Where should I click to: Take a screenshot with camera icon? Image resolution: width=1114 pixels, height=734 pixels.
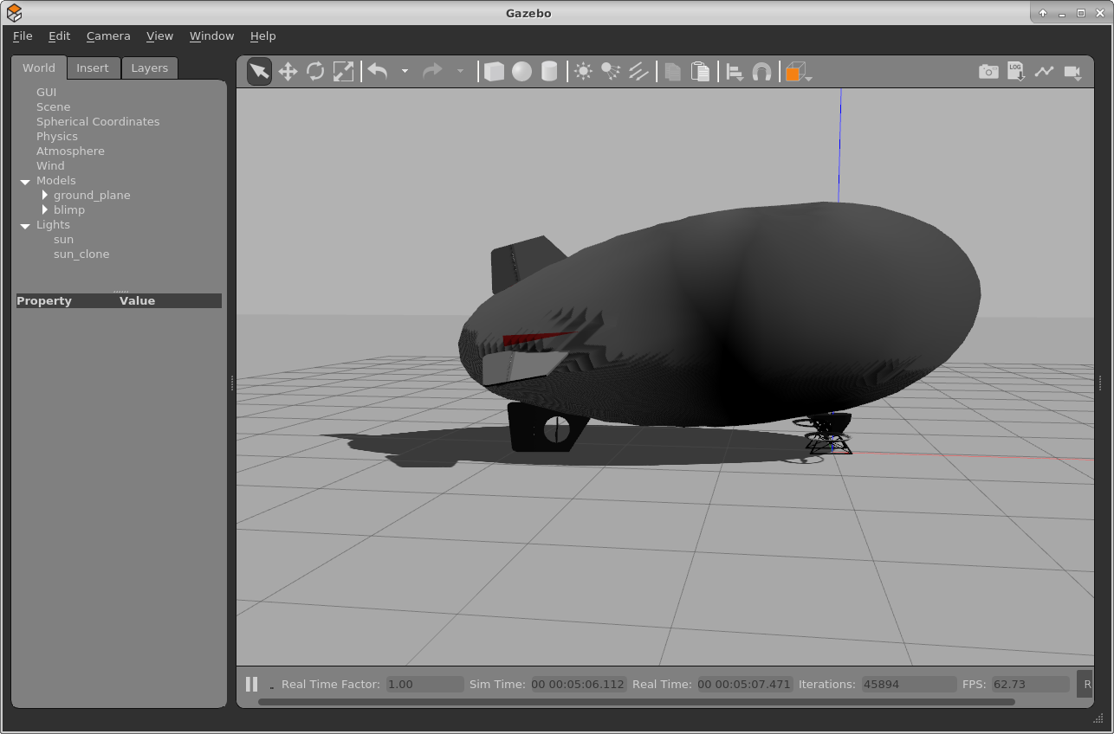(988, 72)
